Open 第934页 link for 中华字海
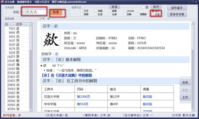The image size is (199, 119). click(x=83, y=104)
